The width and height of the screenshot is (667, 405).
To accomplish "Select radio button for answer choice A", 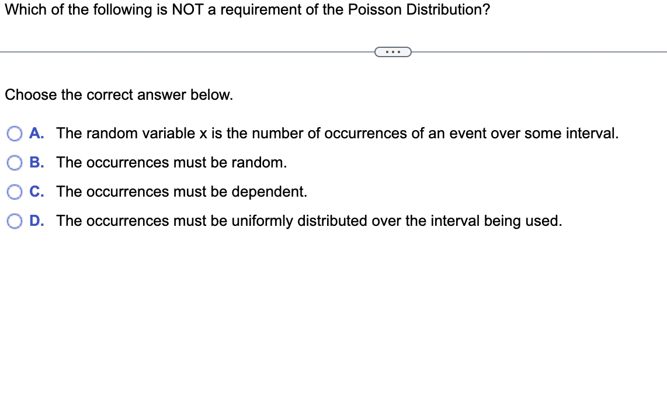I will pyautogui.click(x=14, y=134).
